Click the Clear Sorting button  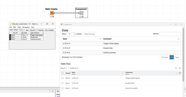[89, 34]
